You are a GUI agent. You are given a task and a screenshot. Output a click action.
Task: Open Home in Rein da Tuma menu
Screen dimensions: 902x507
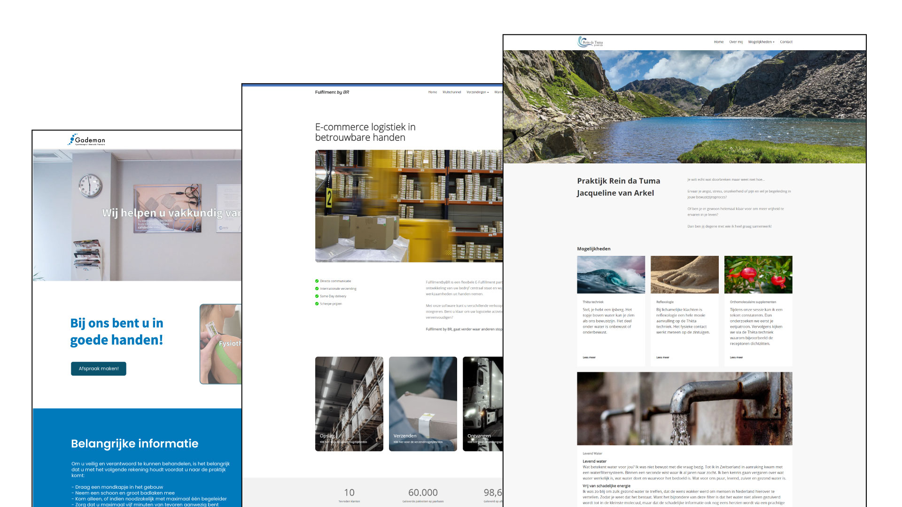pyautogui.click(x=719, y=42)
